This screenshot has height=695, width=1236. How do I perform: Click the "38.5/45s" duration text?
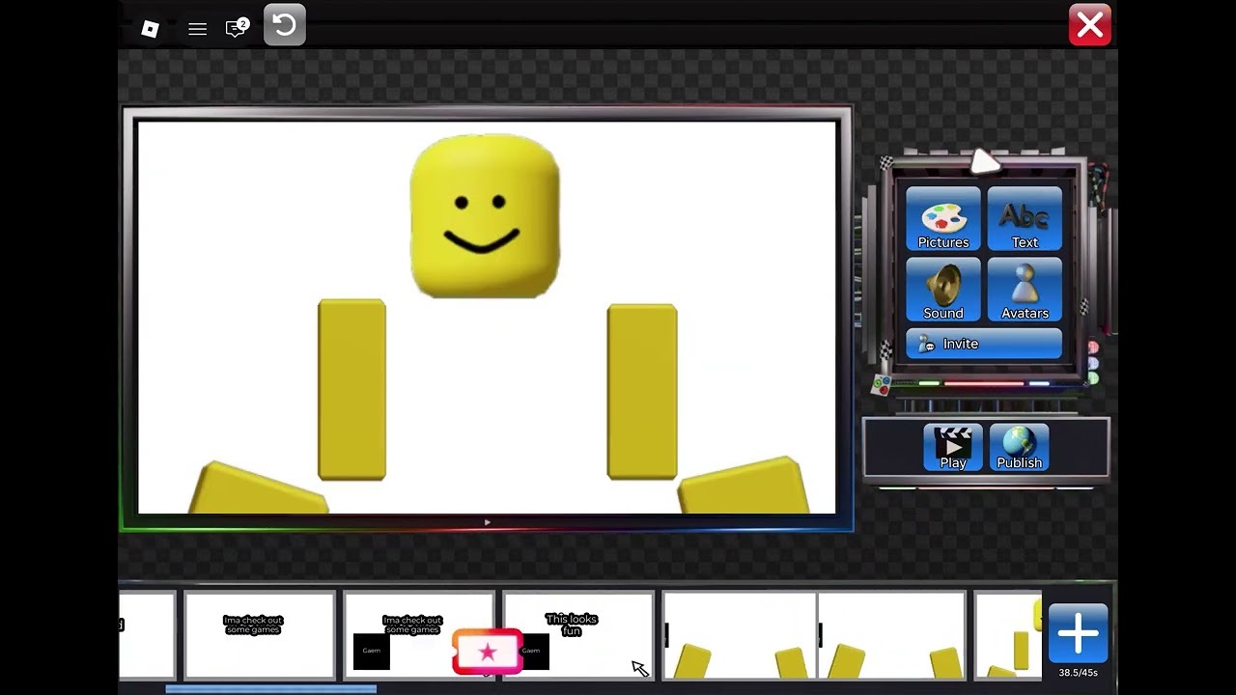pyautogui.click(x=1078, y=673)
